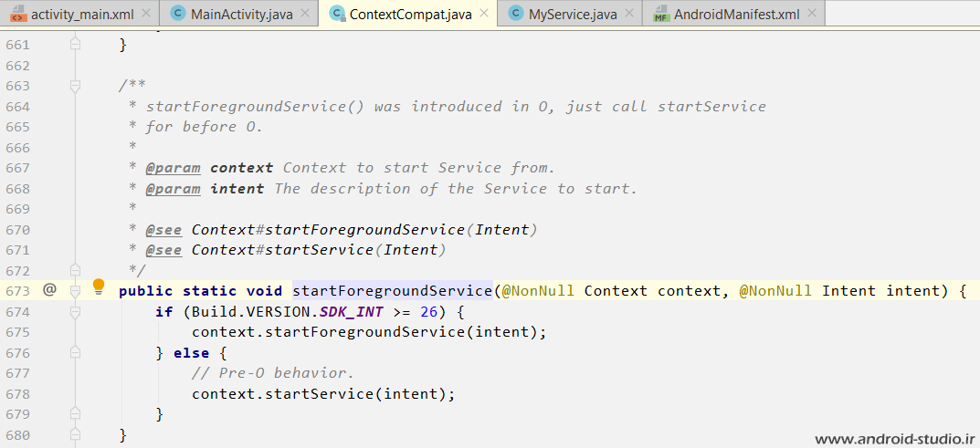Click the AndroidManifest.xml tab's manifest icon
This screenshot has width=980, height=448.
point(660,14)
